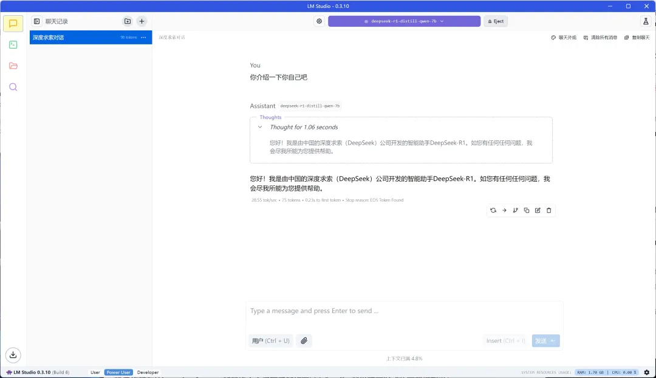Click the user message 你介绍一下你自己吧

(279, 77)
